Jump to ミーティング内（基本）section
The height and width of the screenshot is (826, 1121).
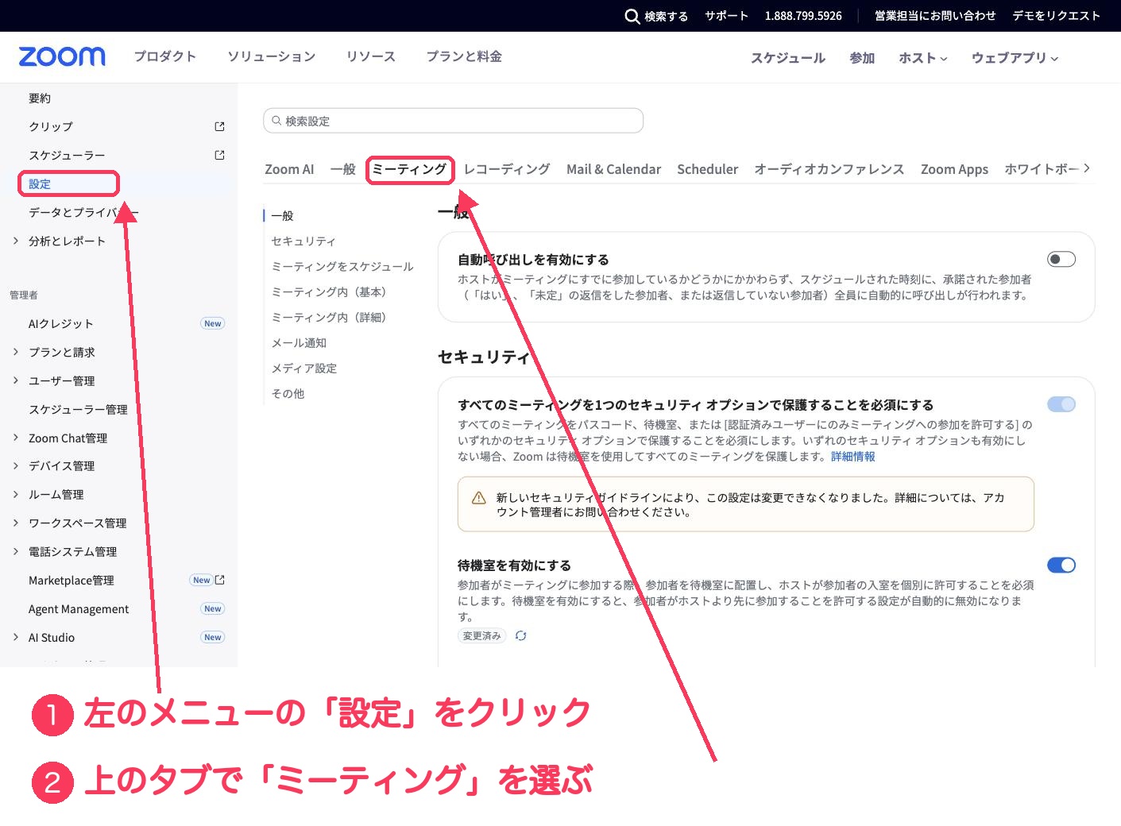[331, 291]
